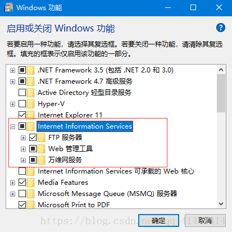Uncheck the Internet Explorer 11 checkbox
232x232 pixels.
tap(22, 115)
